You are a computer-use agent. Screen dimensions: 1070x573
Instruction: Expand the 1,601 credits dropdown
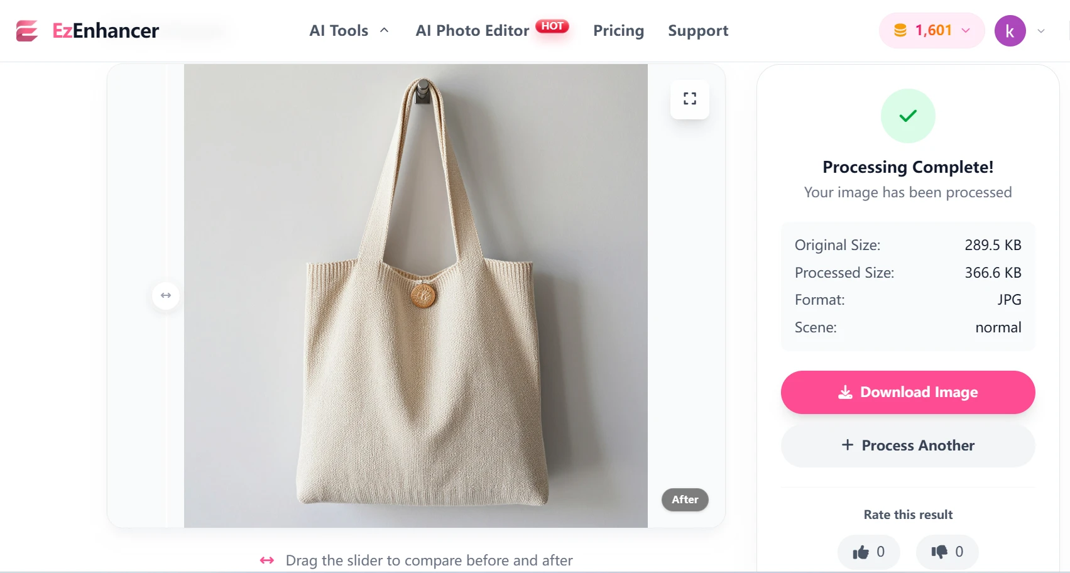(966, 30)
